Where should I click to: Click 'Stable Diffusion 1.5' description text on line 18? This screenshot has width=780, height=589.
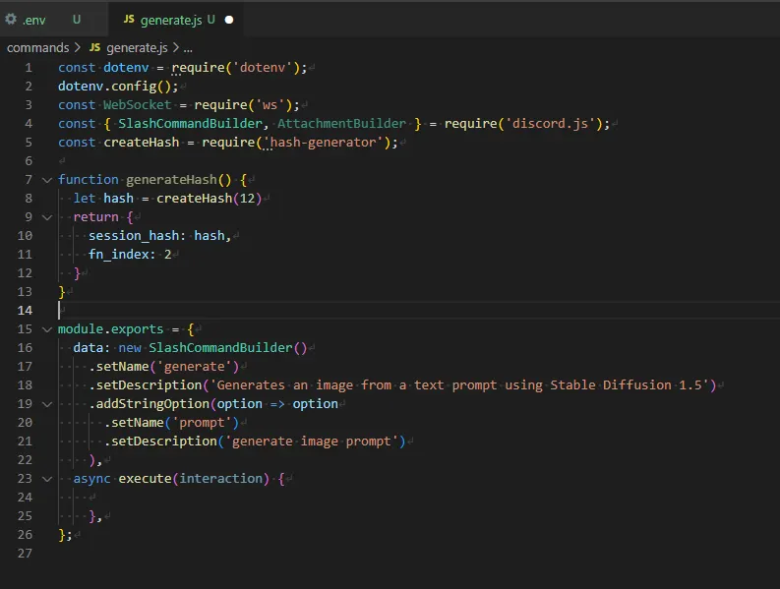click(x=626, y=385)
